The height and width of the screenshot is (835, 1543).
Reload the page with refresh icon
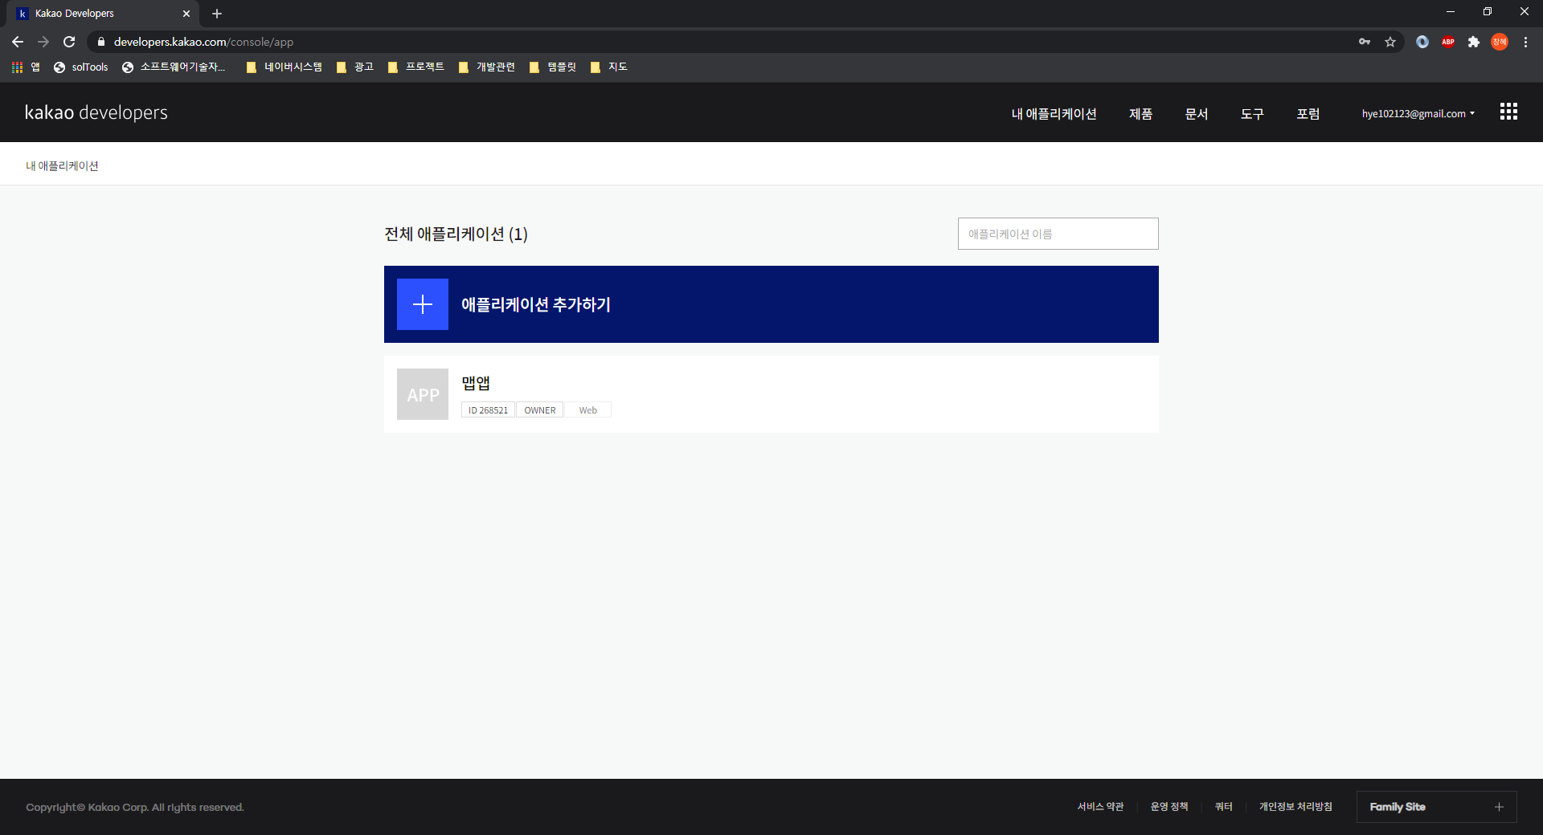(69, 42)
